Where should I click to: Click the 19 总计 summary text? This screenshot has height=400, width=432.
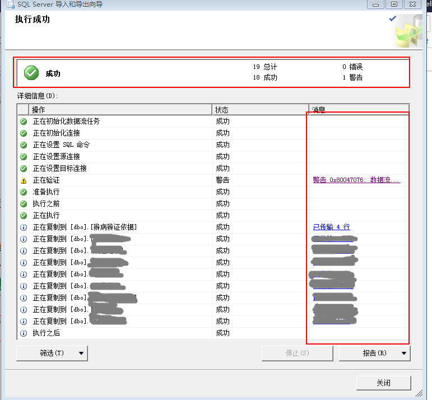coord(265,67)
